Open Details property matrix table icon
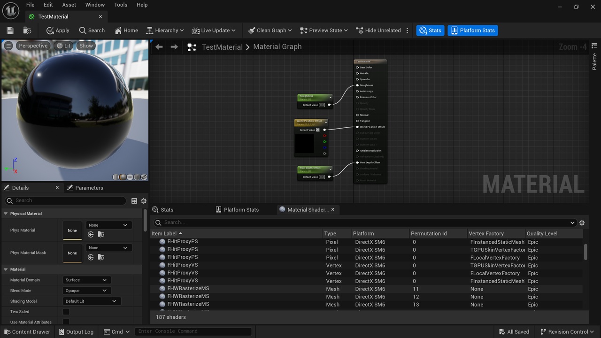This screenshot has width=601, height=338. [134, 201]
